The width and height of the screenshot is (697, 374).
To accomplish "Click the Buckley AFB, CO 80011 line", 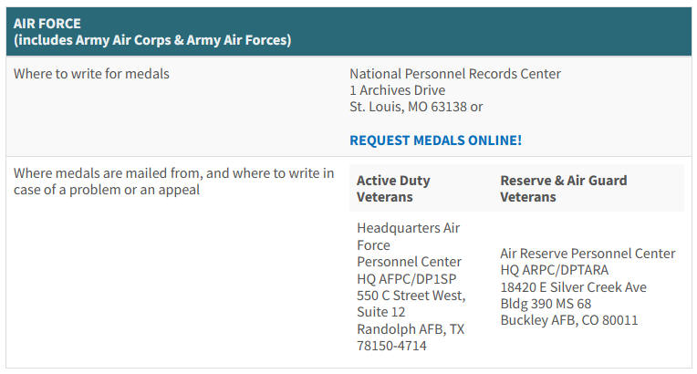I will tap(569, 320).
